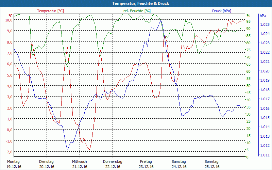Viewport: 272px width, 170px height.
Task: Click the '0,0' temperature axis value
Action: 10,130
